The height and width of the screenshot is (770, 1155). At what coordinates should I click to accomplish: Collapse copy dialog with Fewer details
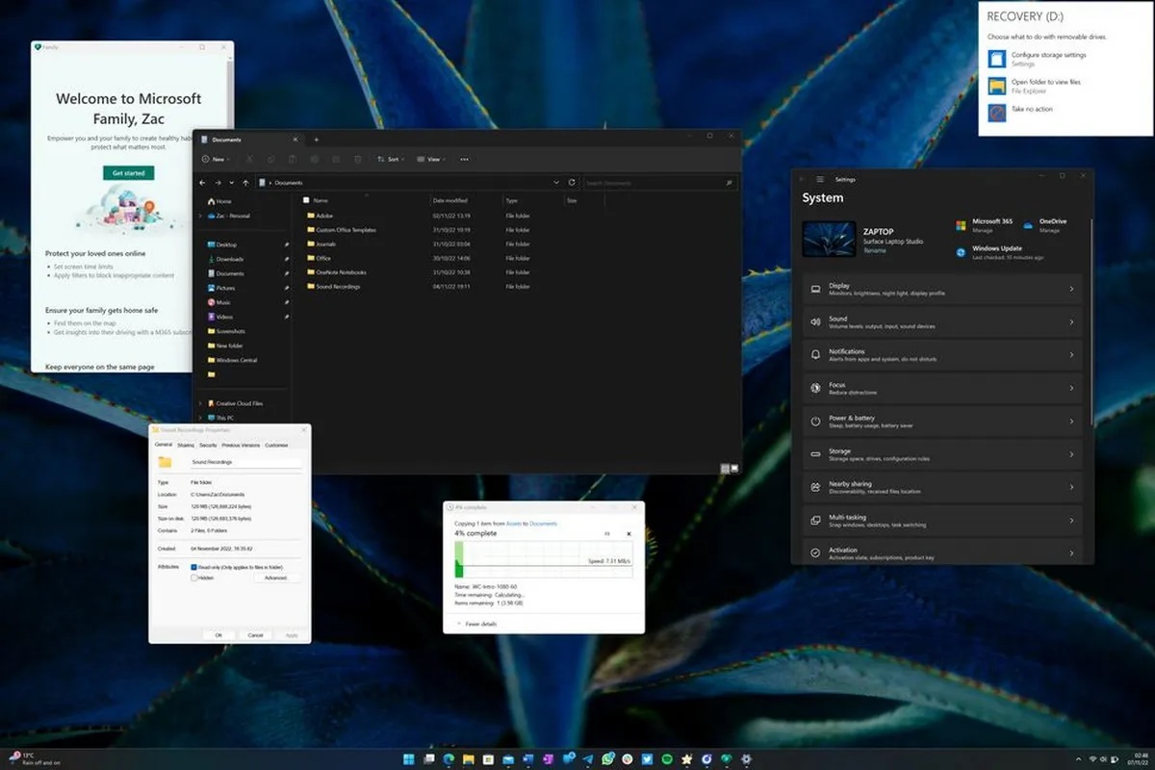[x=478, y=624]
